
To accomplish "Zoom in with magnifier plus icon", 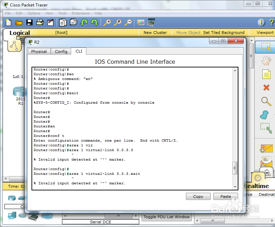I will click(107, 22).
